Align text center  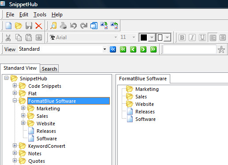tap(223, 37)
